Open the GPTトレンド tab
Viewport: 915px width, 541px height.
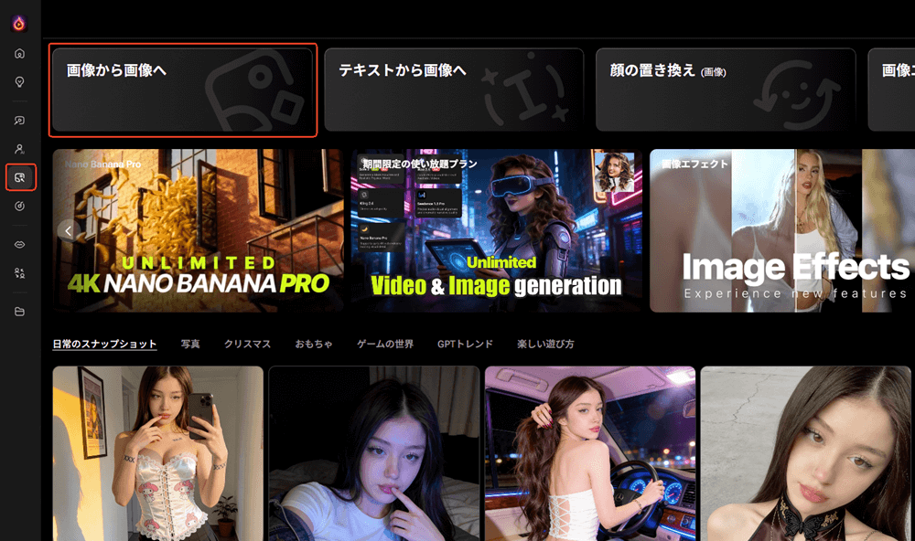pos(465,345)
